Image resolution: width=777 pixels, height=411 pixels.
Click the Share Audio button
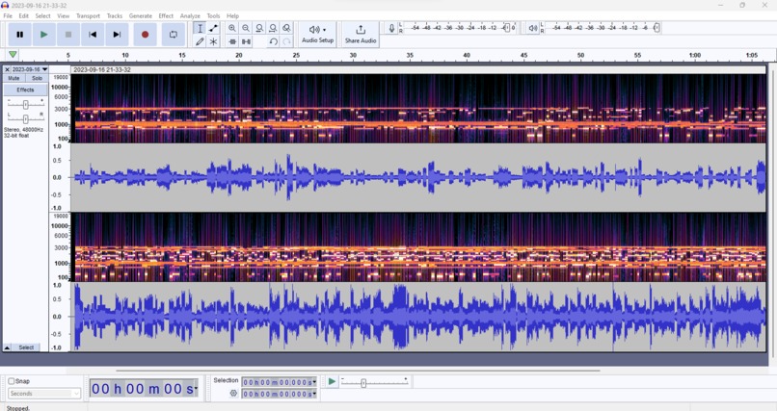click(361, 35)
